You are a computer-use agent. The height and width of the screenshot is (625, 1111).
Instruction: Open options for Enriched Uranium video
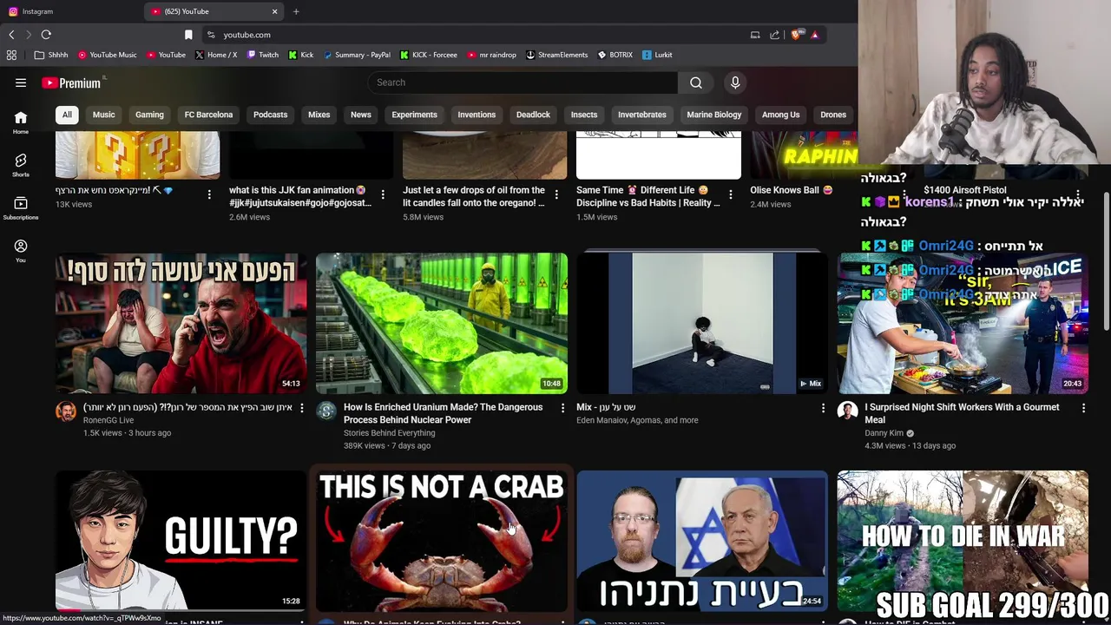pos(562,408)
